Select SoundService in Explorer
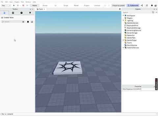Screen dimensions: 158x118 click(x=132, y=45)
